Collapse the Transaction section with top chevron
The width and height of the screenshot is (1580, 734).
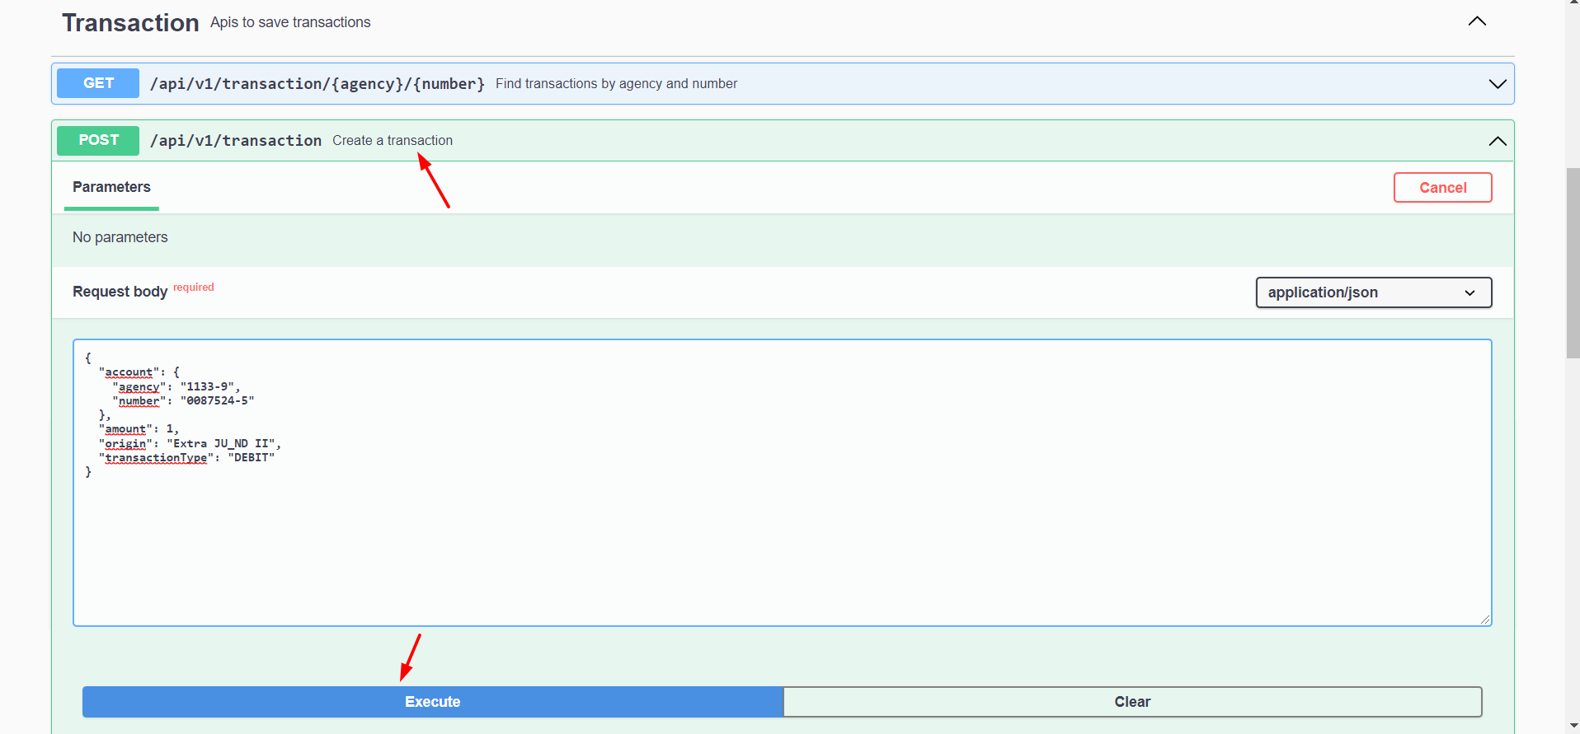[1477, 21]
